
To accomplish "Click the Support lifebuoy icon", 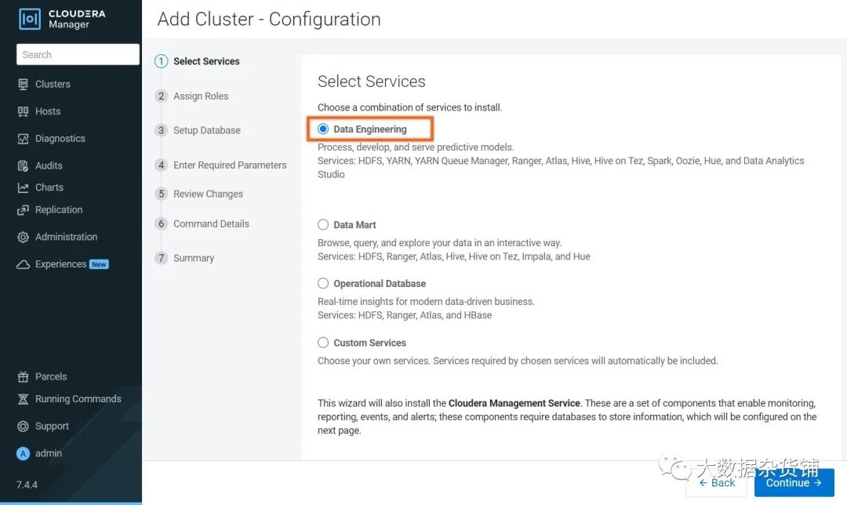I will [x=23, y=426].
